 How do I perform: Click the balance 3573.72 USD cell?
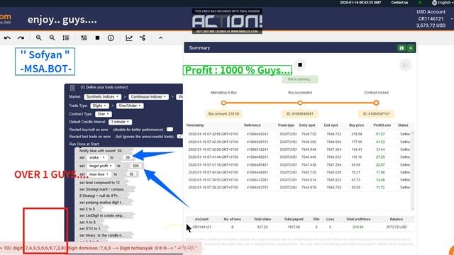[x=397, y=227]
